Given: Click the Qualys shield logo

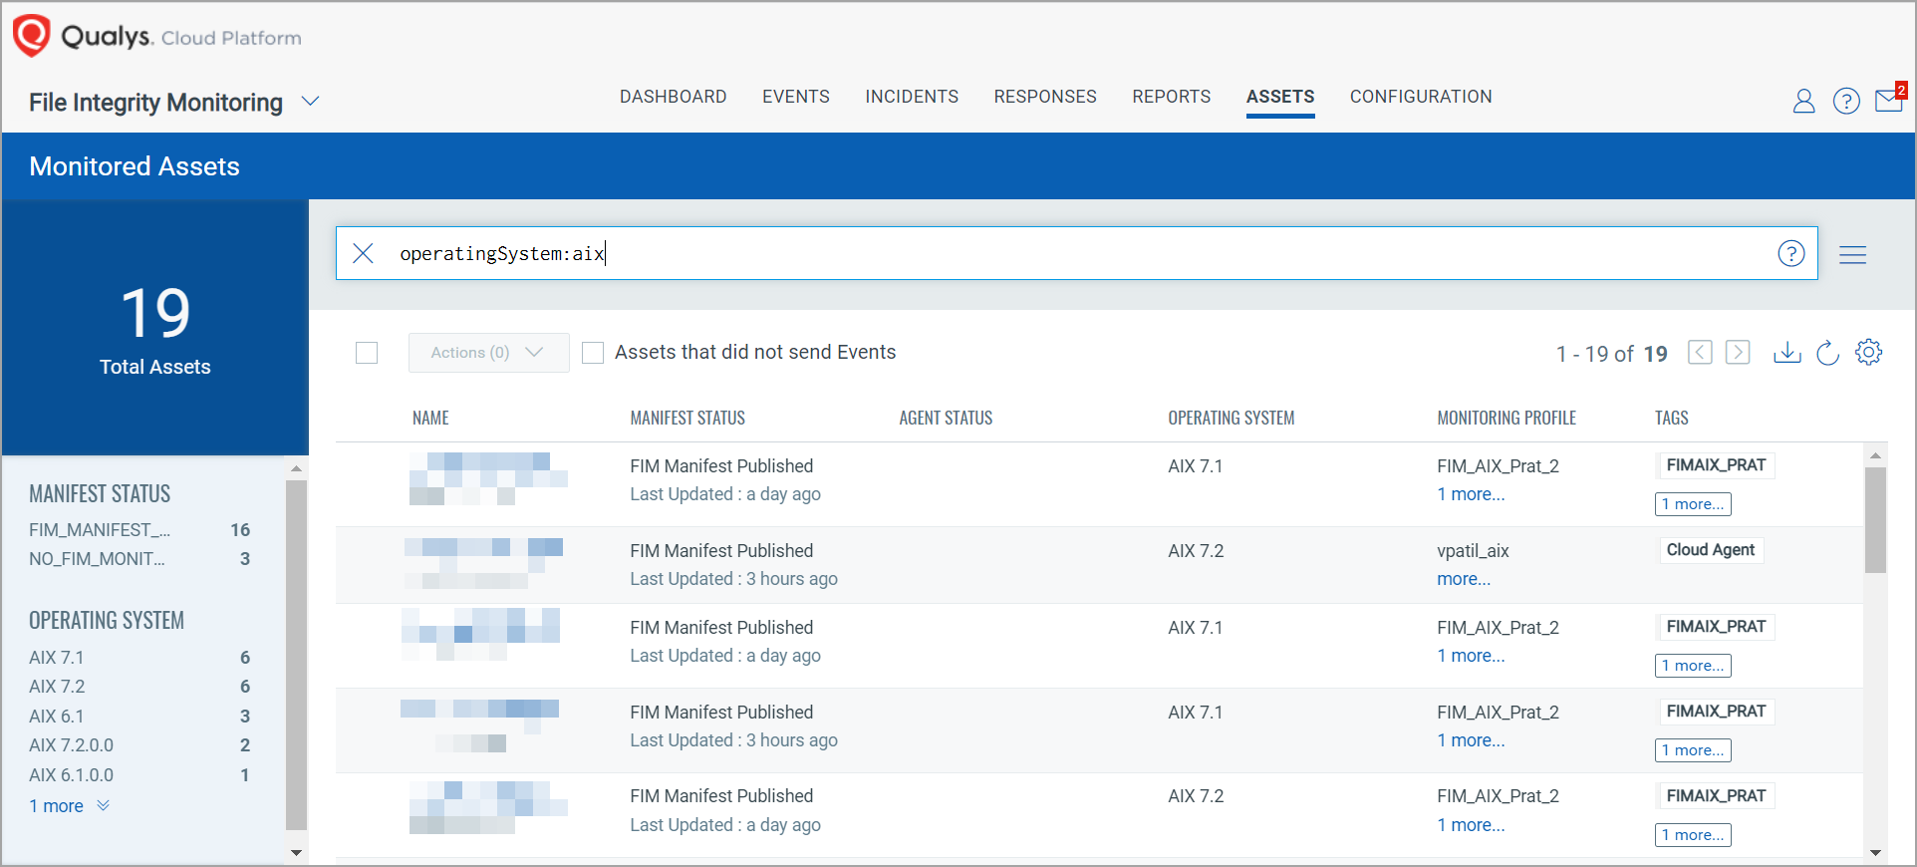Looking at the screenshot, I should [x=31, y=35].
